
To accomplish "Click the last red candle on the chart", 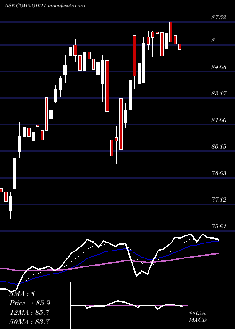I will coord(180,47).
